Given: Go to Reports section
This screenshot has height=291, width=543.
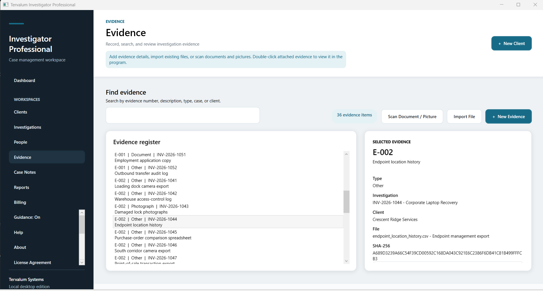Looking at the screenshot, I should [47, 188].
